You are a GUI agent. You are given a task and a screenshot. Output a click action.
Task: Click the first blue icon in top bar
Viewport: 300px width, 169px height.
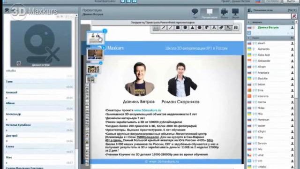[123, 1]
